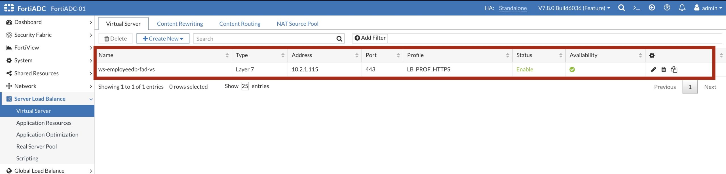The height and width of the screenshot is (174, 726).
Task: Open the help question mark icon
Action: tap(667, 8)
